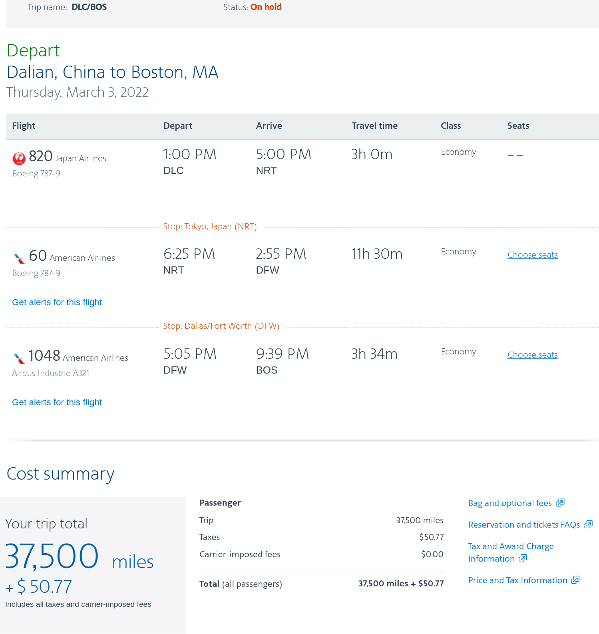Click the 3h 34m travel time

(x=374, y=354)
